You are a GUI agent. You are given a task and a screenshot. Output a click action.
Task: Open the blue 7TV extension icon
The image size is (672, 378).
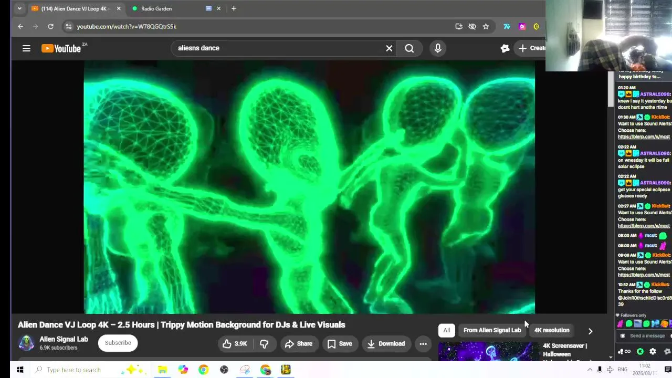[x=507, y=26]
